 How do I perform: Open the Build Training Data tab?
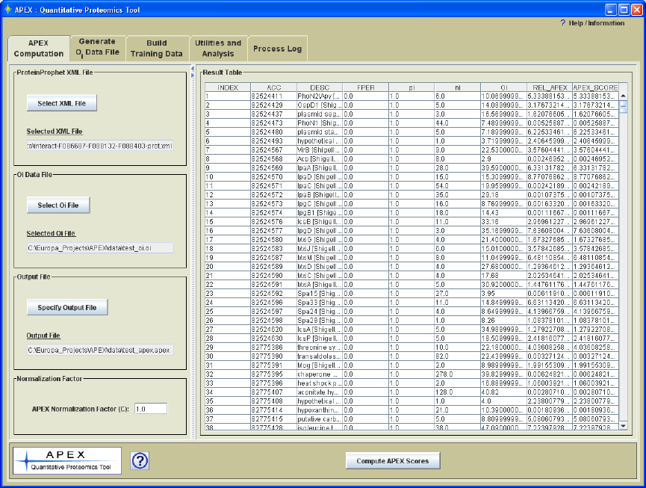pyautogui.click(x=157, y=49)
